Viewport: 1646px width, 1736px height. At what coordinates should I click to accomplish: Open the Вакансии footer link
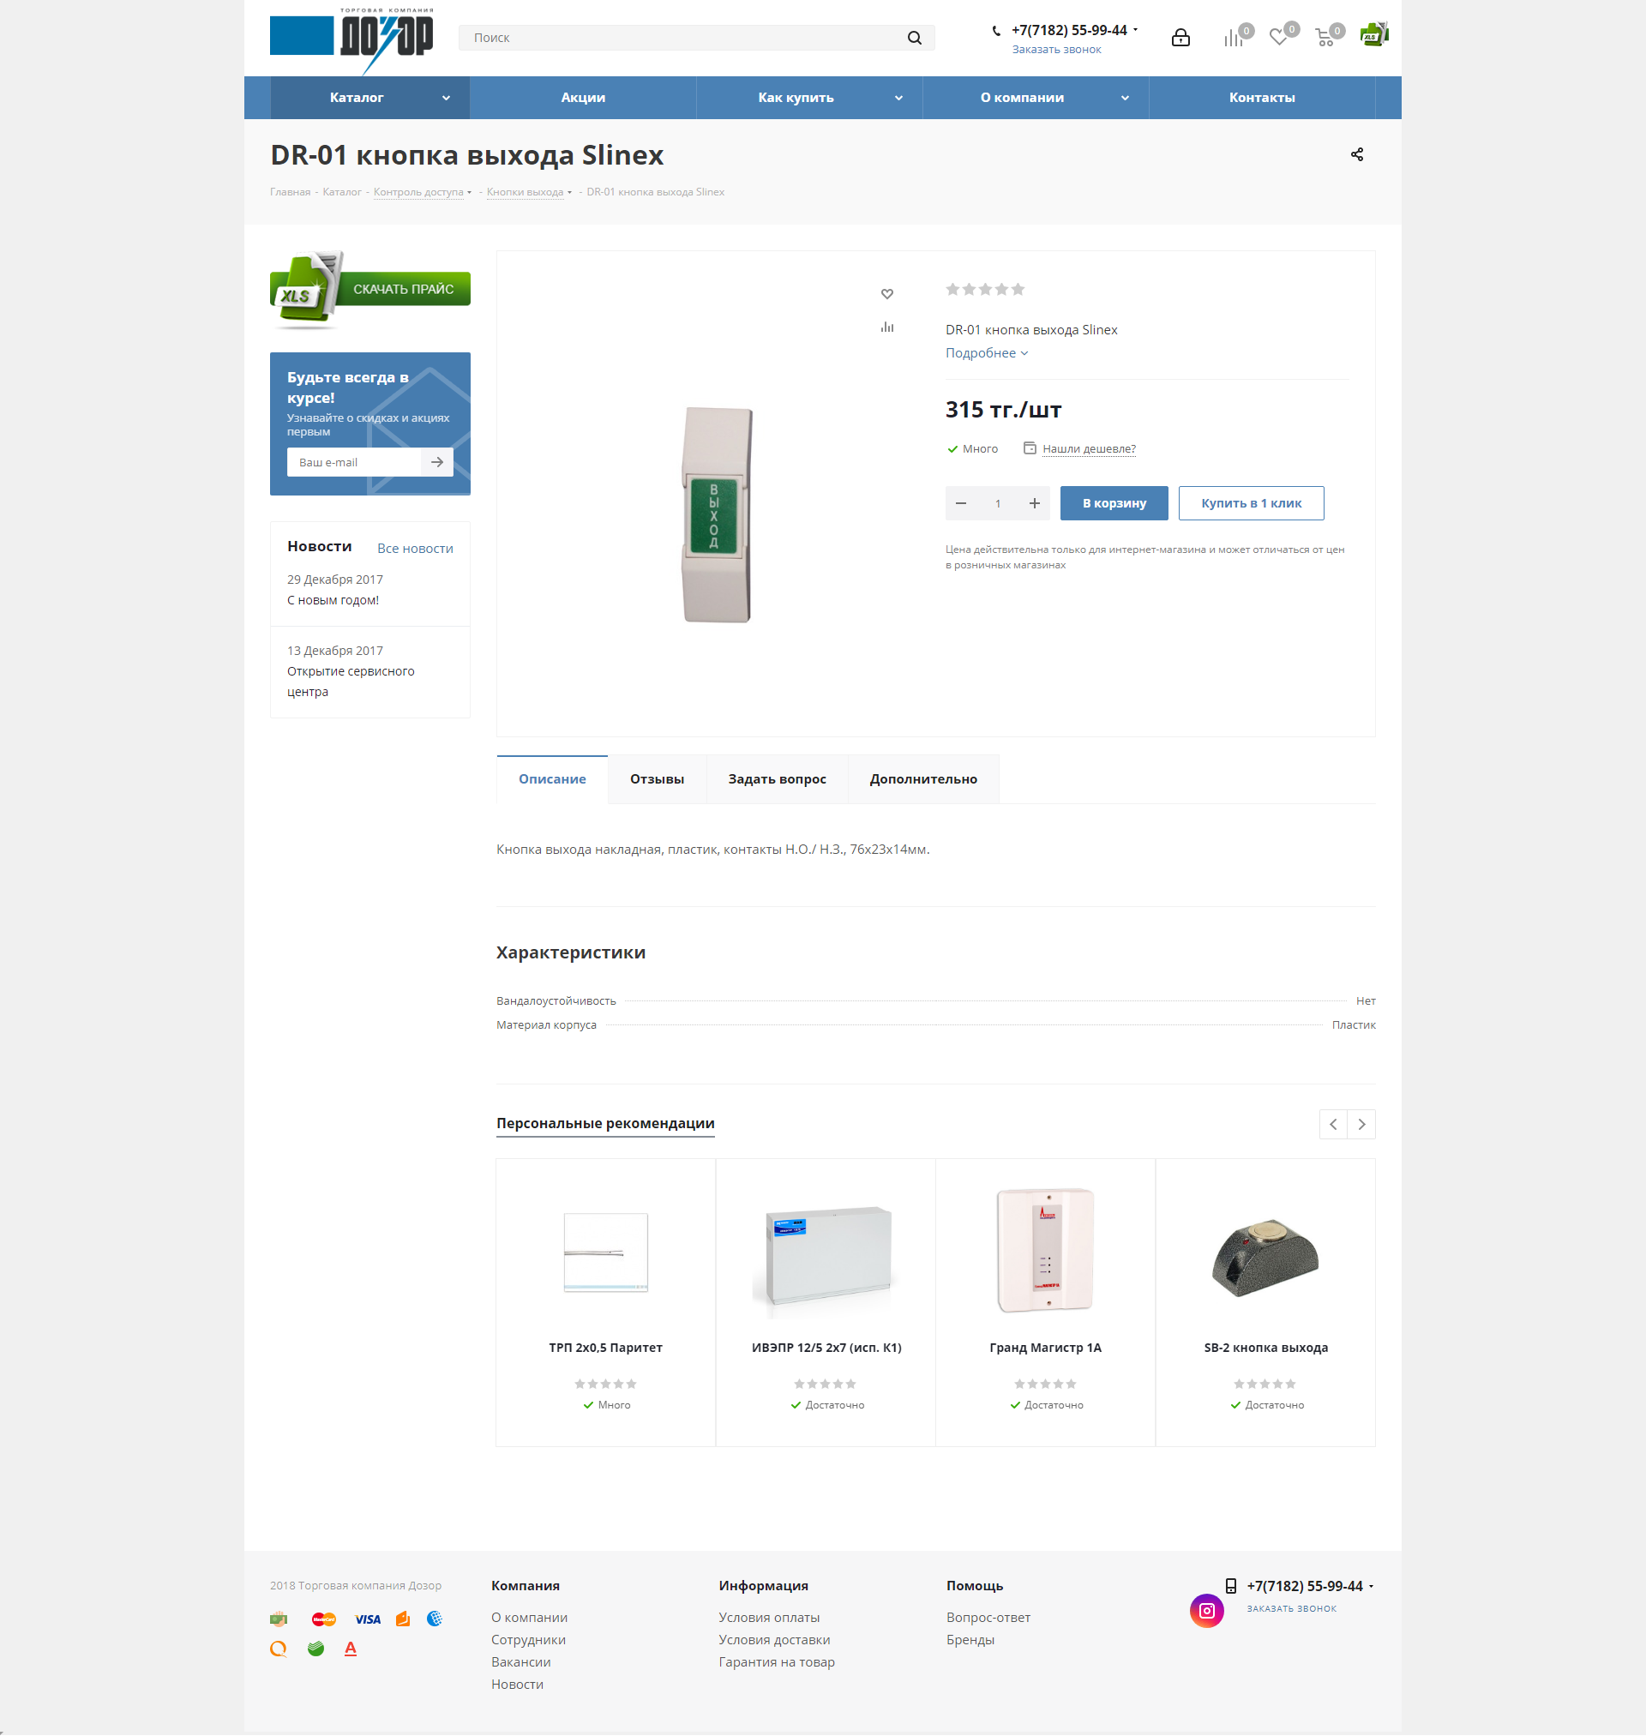click(x=521, y=1662)
